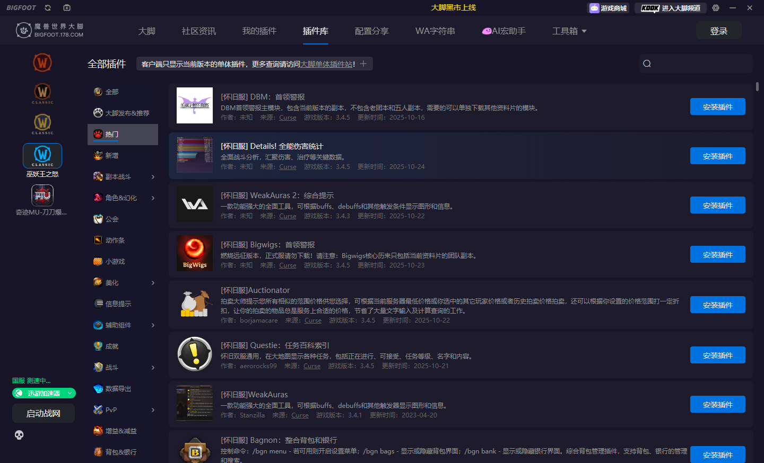Viewport: 764px width, 463px height.
Task: Focus the plugin search input field
Action: [x=696, y=64]
